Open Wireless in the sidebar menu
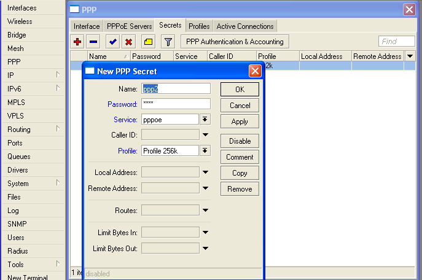The width and height of the screenshot is (422, 280). pos(33,21)
